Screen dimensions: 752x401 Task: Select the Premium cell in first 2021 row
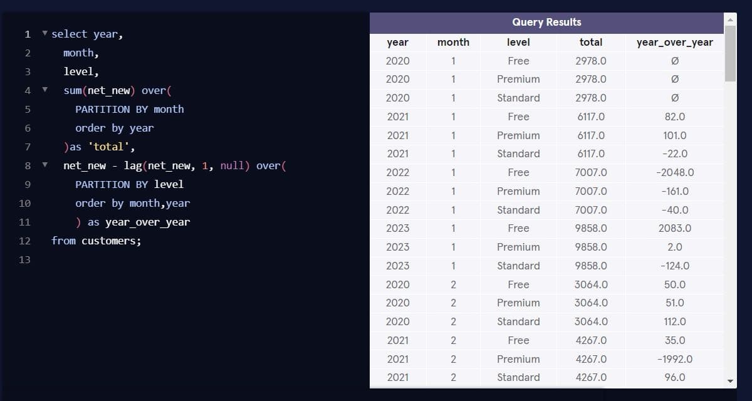point(518,135)
